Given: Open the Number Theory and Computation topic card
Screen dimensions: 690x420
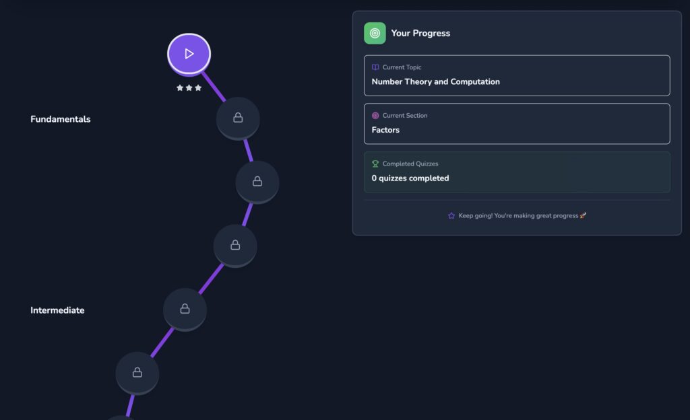Looking at the screenshot, I should (x=517, y=75).
